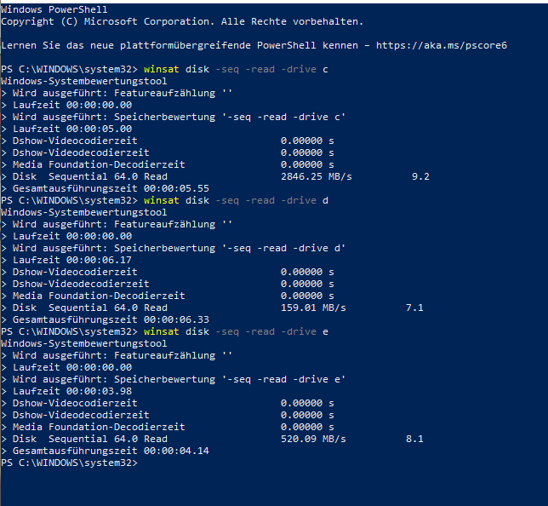Click the Copyright Microsoft Corporation line
Viewport: 548px width, 506px height.
(x=182, y=21)
